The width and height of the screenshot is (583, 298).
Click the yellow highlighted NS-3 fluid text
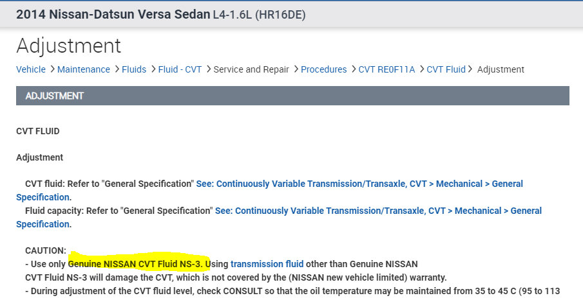139,263
